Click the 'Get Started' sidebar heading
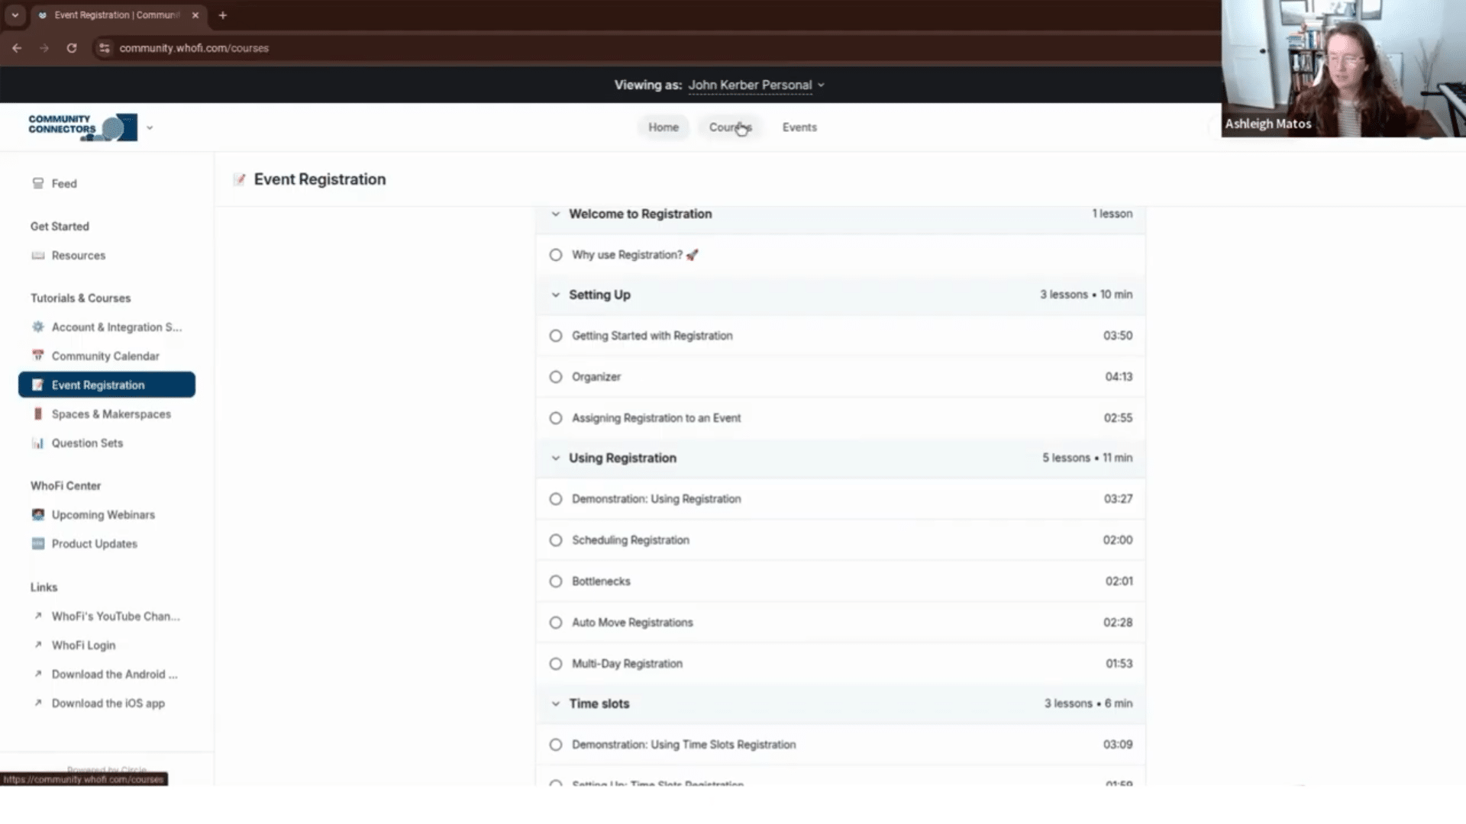 tap(60, 227)
